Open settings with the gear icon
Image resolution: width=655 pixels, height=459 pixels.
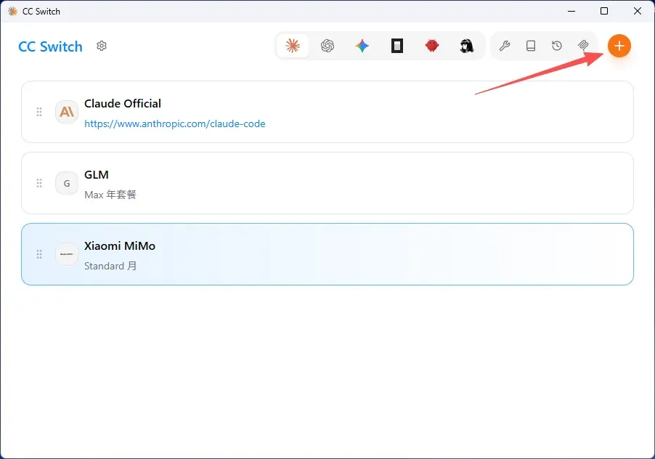pyautogui.click(x=102, y=46)
